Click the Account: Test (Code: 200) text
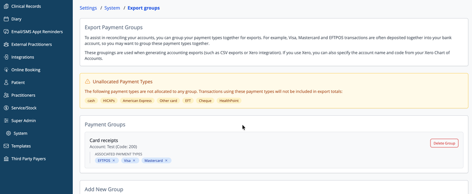Viewport: 472px width, 194px height. (x=113, y=147)
